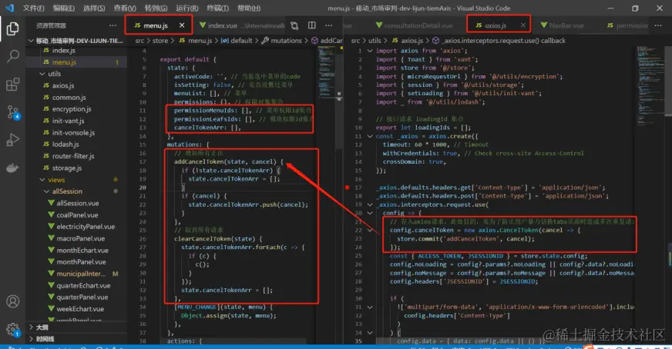Open coalPanel.vue in explorer

76,215
